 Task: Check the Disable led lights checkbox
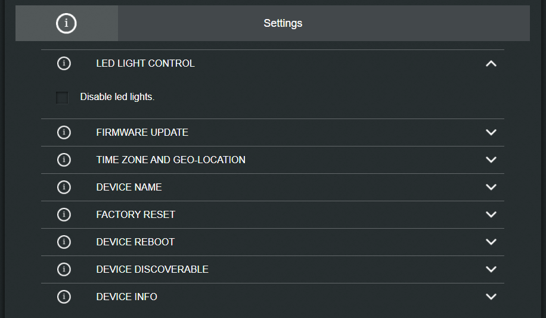[62, 97]
